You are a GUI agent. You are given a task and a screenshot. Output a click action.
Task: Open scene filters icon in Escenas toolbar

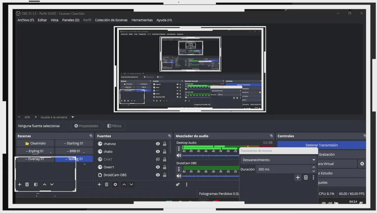point(35,184)
